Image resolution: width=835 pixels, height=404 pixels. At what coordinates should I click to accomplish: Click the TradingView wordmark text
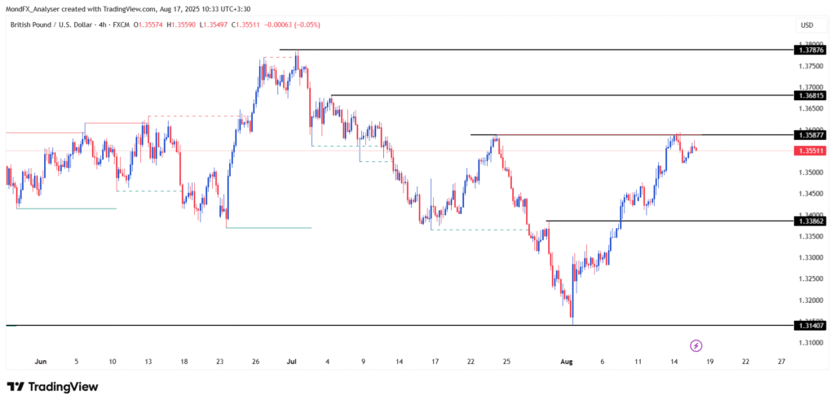(x=64, y=387)
